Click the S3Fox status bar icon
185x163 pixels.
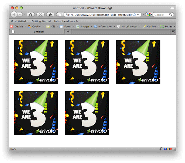tap(168, 149)
